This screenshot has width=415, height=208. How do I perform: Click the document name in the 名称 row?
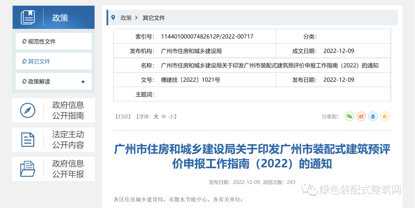[270, 66]
